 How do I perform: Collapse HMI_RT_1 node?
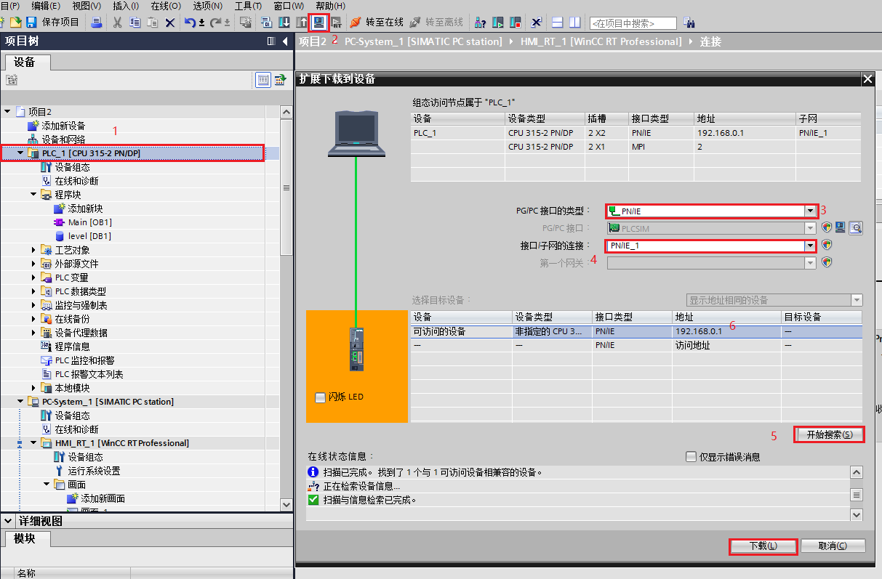click(x=33, y=443)
